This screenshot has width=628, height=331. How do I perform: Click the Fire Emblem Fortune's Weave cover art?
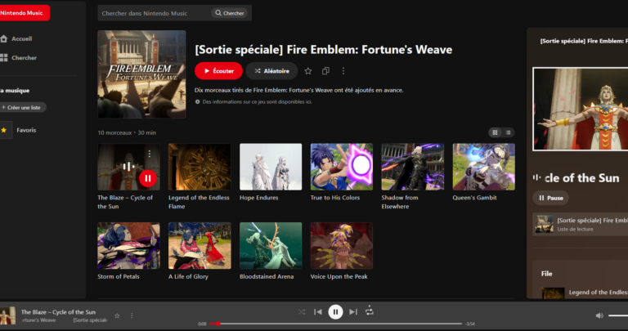[x=141, y=74]
